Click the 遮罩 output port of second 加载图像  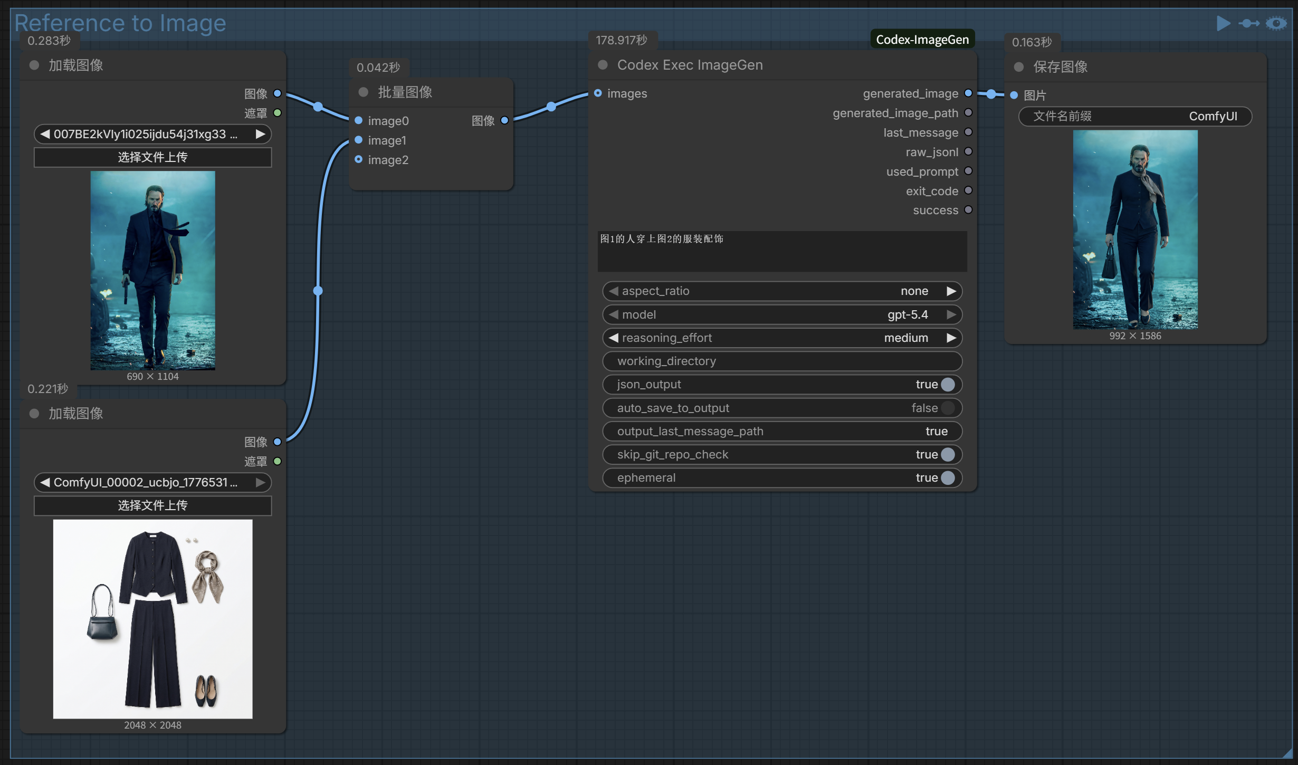[278, 461]
